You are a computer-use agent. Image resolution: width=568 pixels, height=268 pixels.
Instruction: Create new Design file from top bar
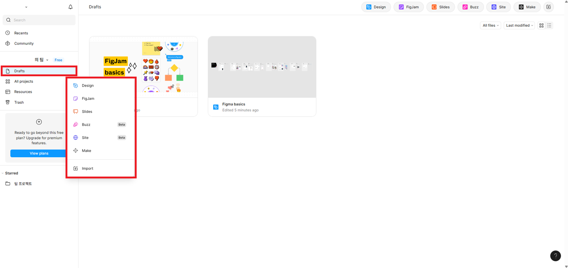click(376, 7)
